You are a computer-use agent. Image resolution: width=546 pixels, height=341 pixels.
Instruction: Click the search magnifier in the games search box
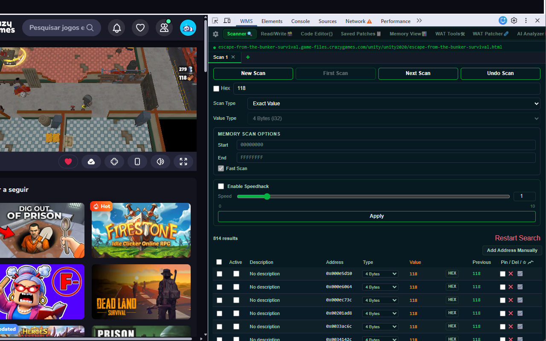pyautogui.click(x=90, y=28)
